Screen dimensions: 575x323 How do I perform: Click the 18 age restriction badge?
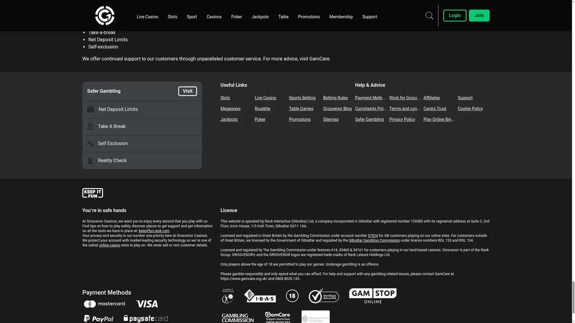pos(292,296)
